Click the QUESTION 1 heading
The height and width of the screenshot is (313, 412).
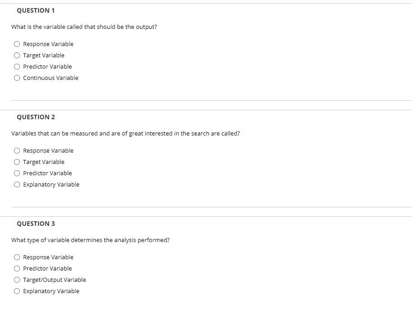(36, 10)
